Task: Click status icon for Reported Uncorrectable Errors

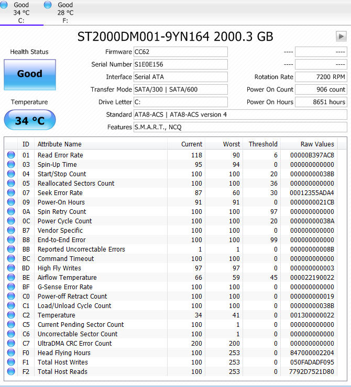Action: [x=11, y=249]
